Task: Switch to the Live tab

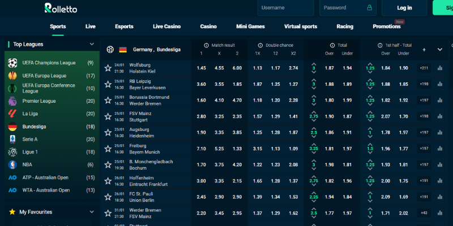Action: click(x=91, y=27)
